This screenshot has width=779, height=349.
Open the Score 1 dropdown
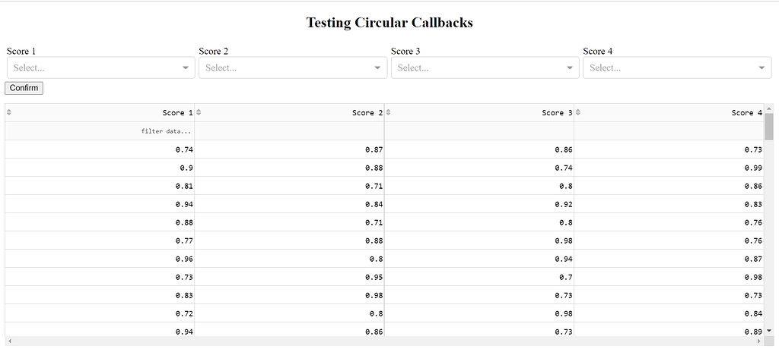click(x=100, y=68)
